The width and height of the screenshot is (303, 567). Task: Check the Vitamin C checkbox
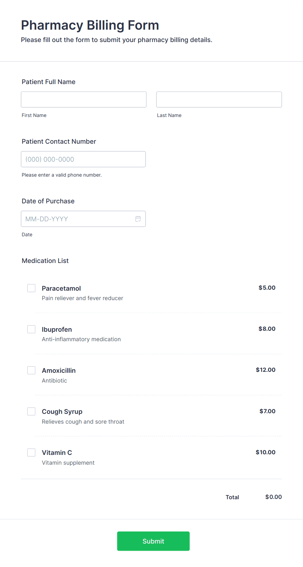[x=31, y=452]
